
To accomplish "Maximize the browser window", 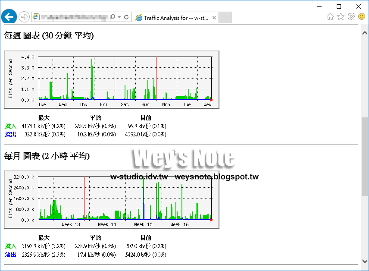I will click(338, 6).
